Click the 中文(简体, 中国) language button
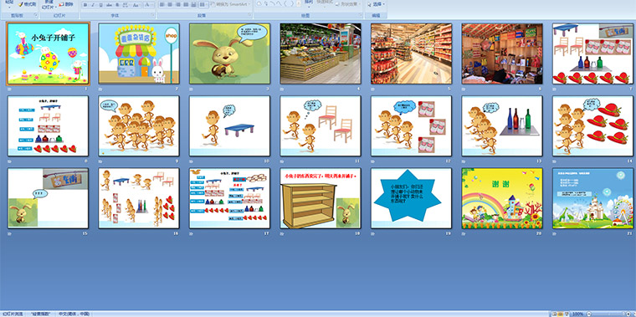 74,314
